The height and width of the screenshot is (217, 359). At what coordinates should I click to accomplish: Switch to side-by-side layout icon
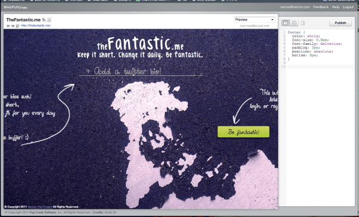pos(285,23)
